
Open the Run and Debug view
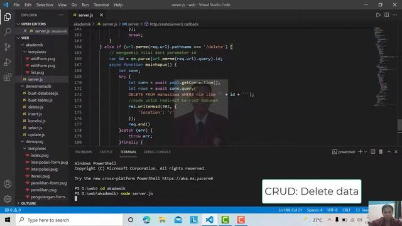pyautogui.click(x=8, y=62)
